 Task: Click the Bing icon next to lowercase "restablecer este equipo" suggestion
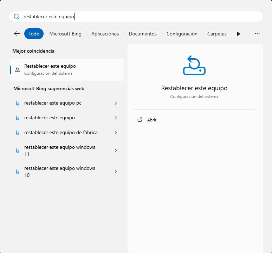click(18, 118)
